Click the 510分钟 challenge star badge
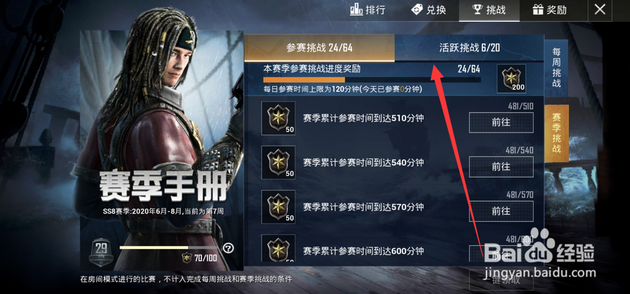Screen dimensions: 630x294 278,118
